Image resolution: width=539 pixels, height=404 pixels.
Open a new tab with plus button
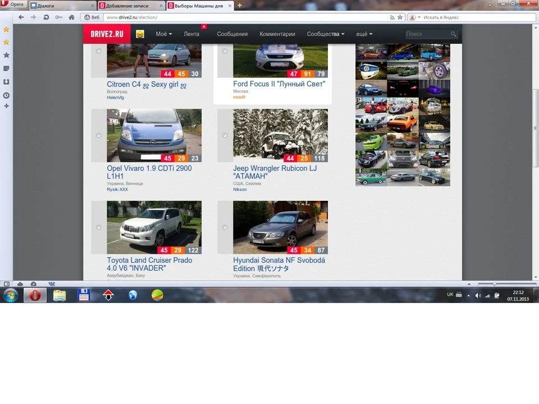click(x=240, y=6)
